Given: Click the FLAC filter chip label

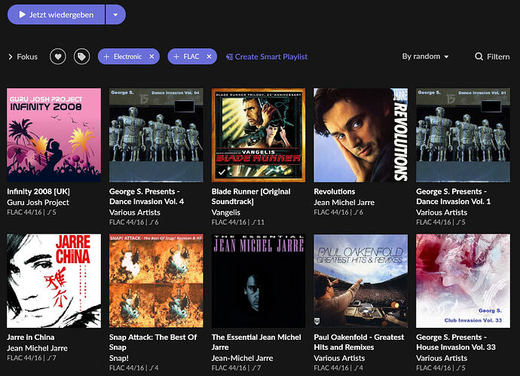Looking at the screenshot, I should coord(191,57).
